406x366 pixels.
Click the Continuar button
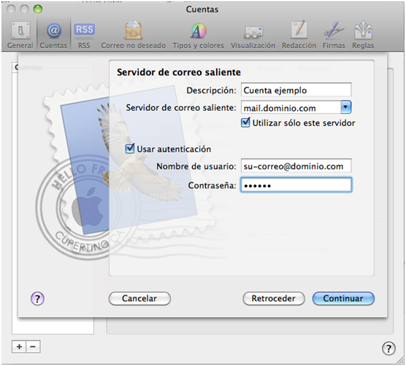tap(343, 298)
